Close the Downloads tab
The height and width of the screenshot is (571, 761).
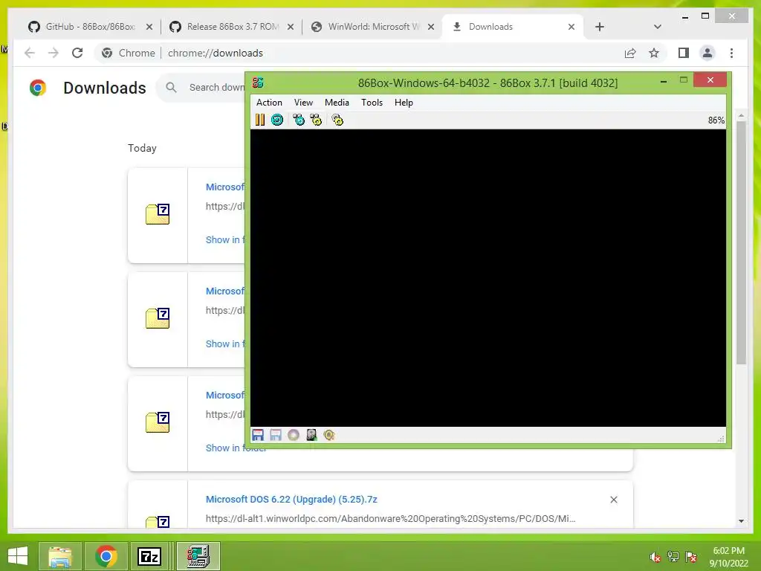point(571,27)
